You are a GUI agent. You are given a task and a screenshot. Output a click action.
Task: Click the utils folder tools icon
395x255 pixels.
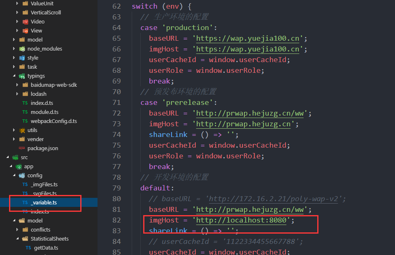[x=22, y=130]
